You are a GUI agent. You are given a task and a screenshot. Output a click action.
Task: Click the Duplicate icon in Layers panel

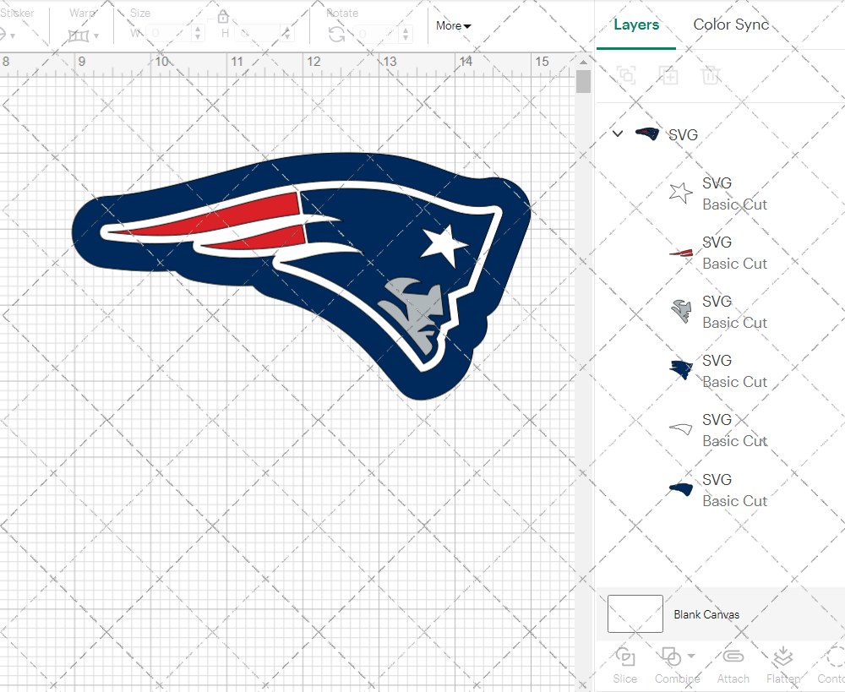668,75
